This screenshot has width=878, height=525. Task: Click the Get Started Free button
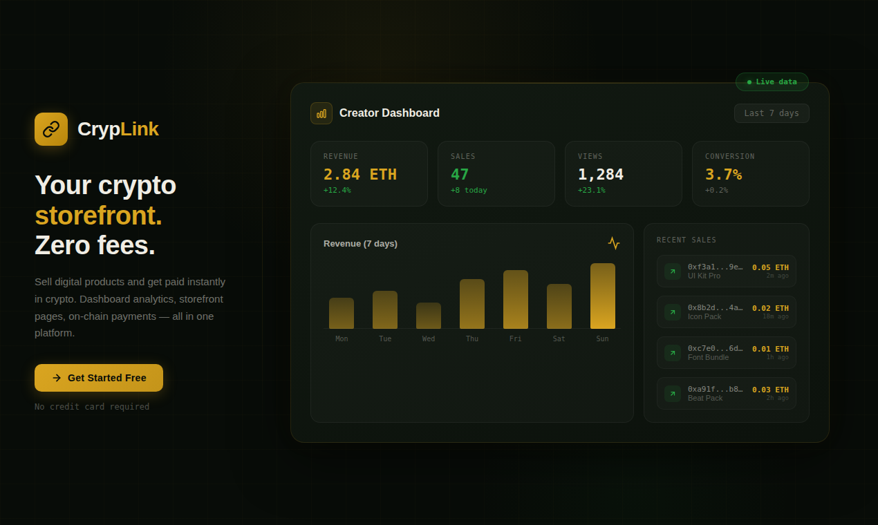click(x=99, y=378)
